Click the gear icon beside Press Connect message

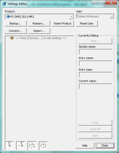click(x=12, y=38)
